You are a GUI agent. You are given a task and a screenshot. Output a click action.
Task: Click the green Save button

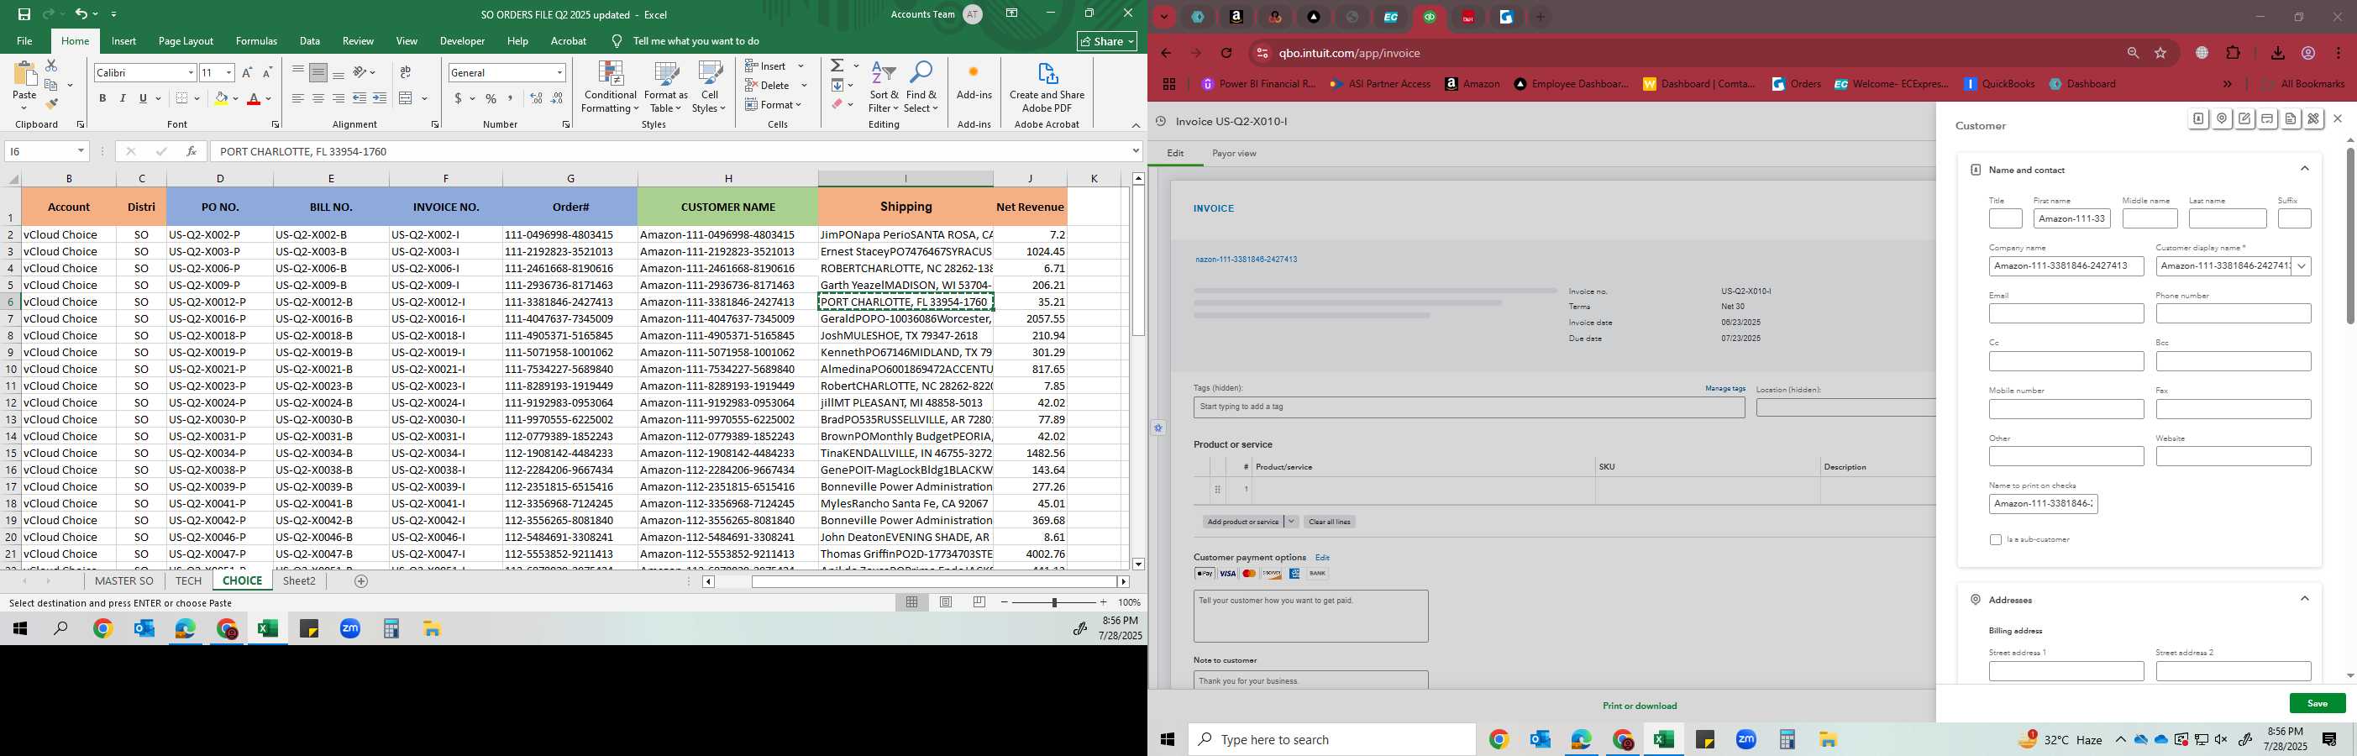2317,704
